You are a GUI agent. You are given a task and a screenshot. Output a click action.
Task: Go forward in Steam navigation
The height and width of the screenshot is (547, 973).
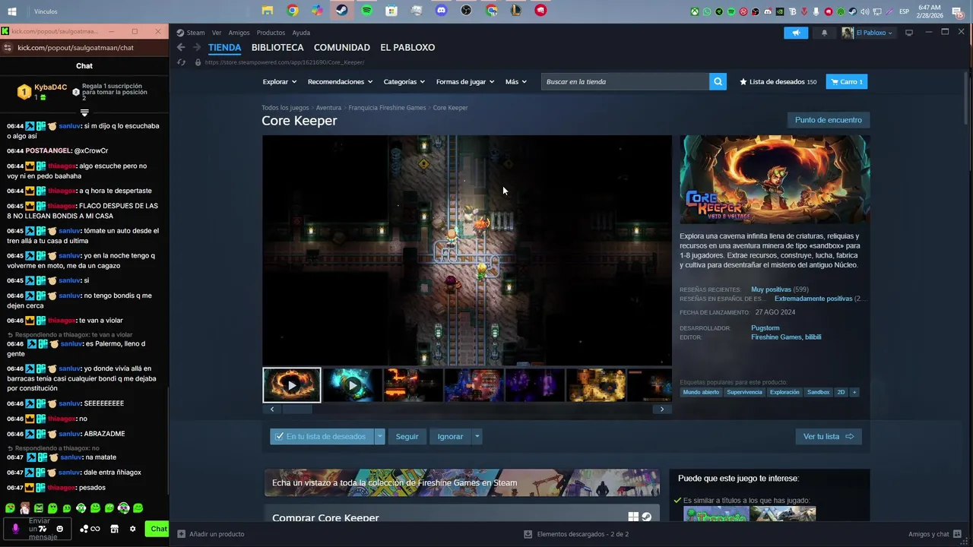[x=196, y=47]
